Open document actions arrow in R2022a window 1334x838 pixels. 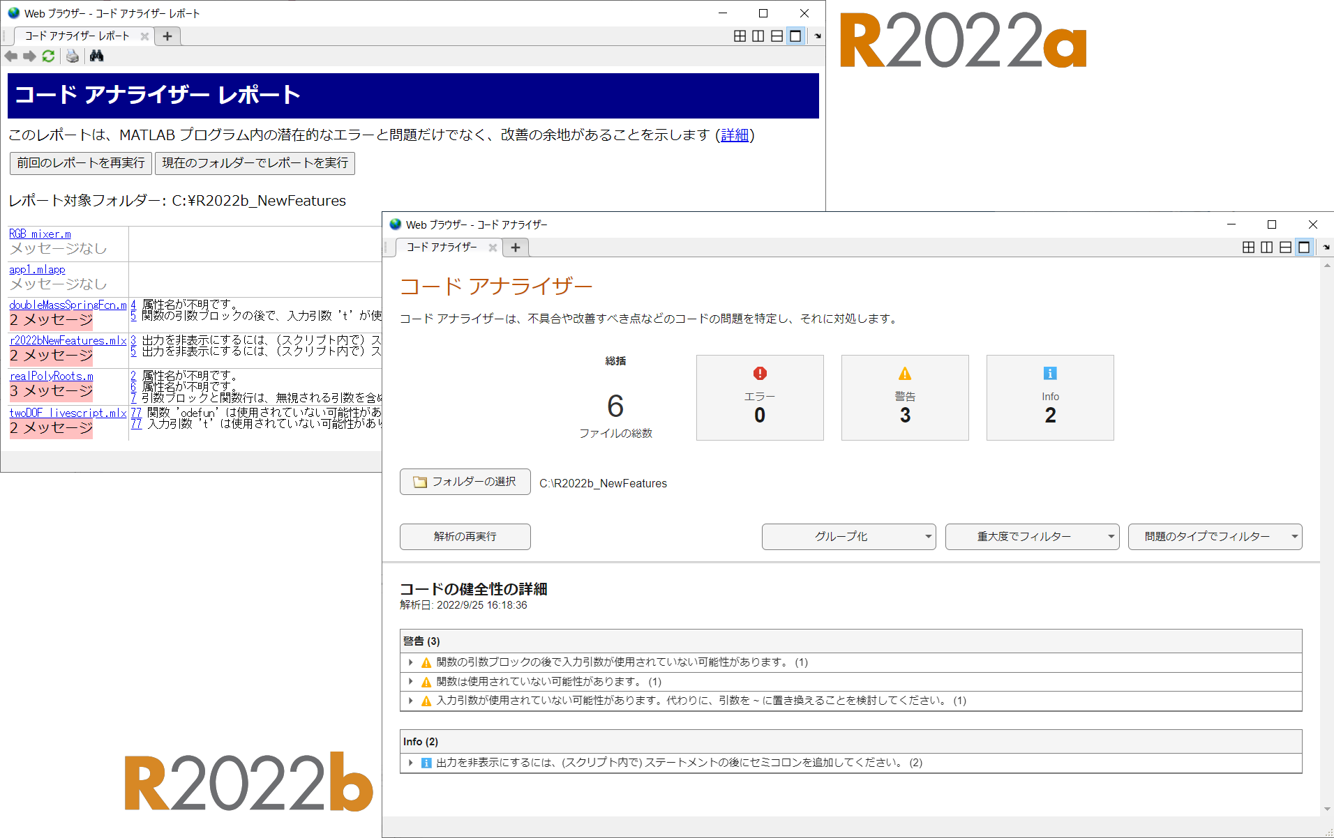pyautogui.click(x=818, y=36)
